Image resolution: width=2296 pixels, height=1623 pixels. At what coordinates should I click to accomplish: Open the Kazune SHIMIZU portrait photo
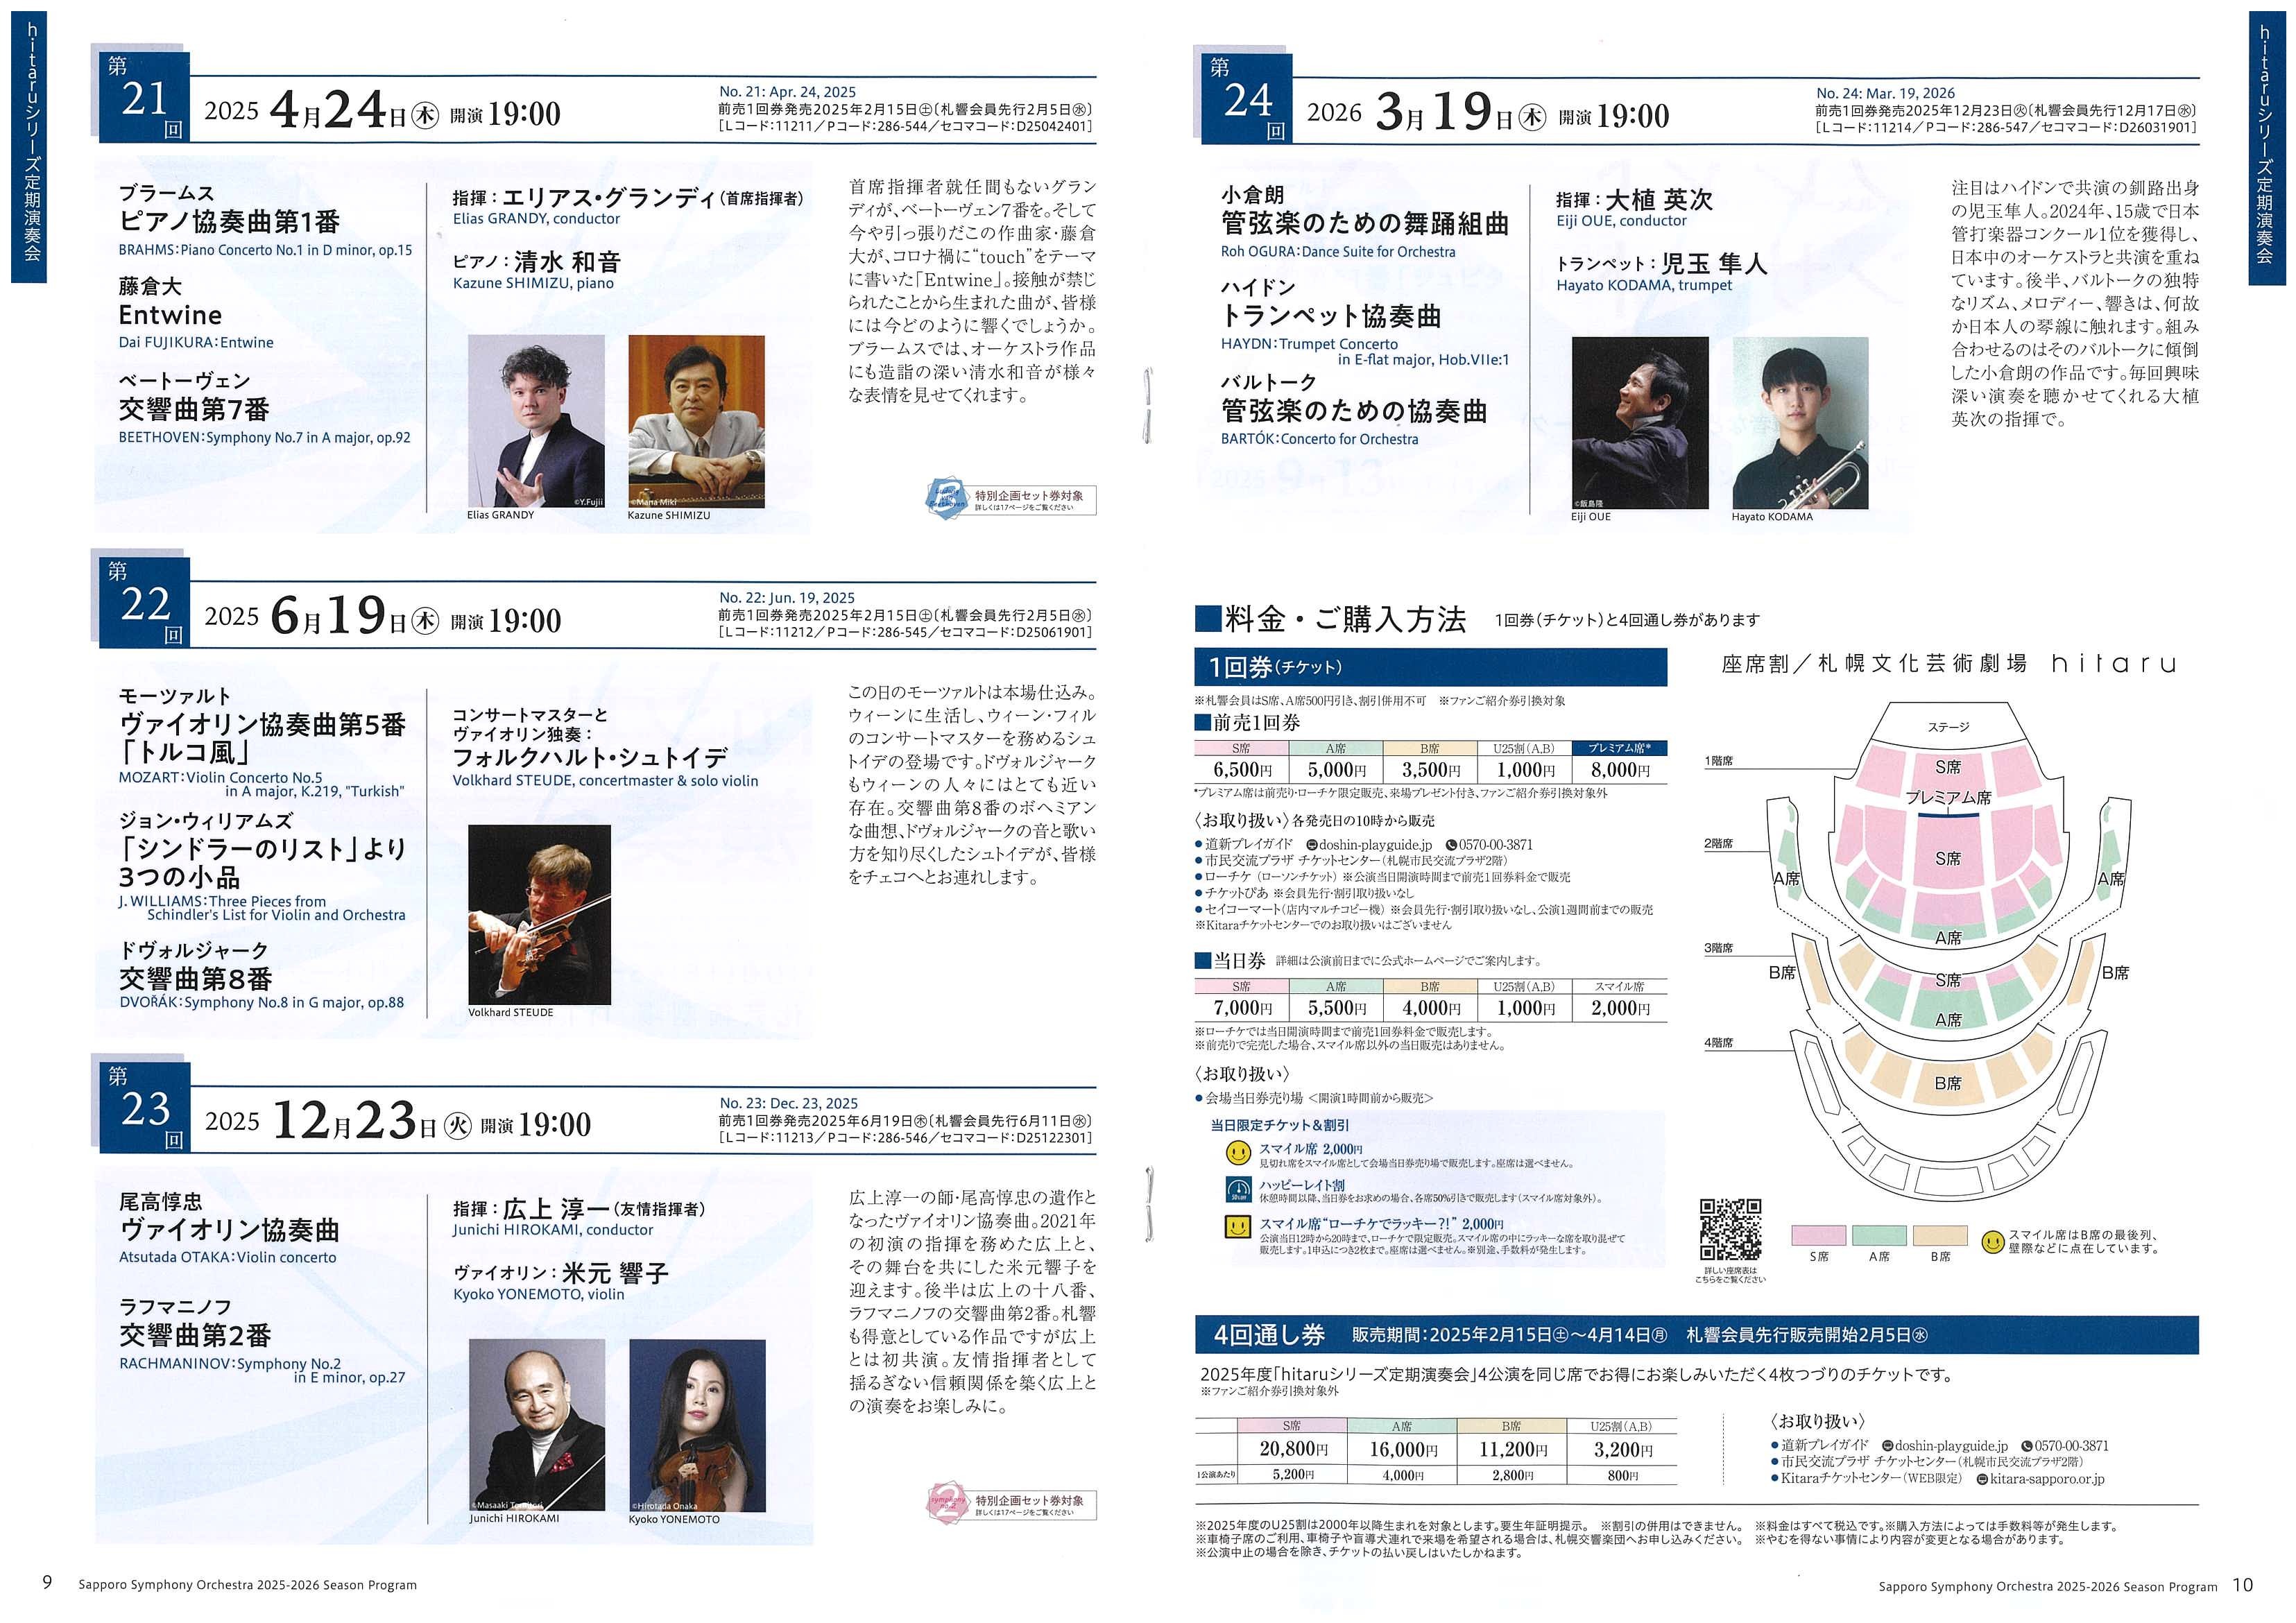pos(696,421)
